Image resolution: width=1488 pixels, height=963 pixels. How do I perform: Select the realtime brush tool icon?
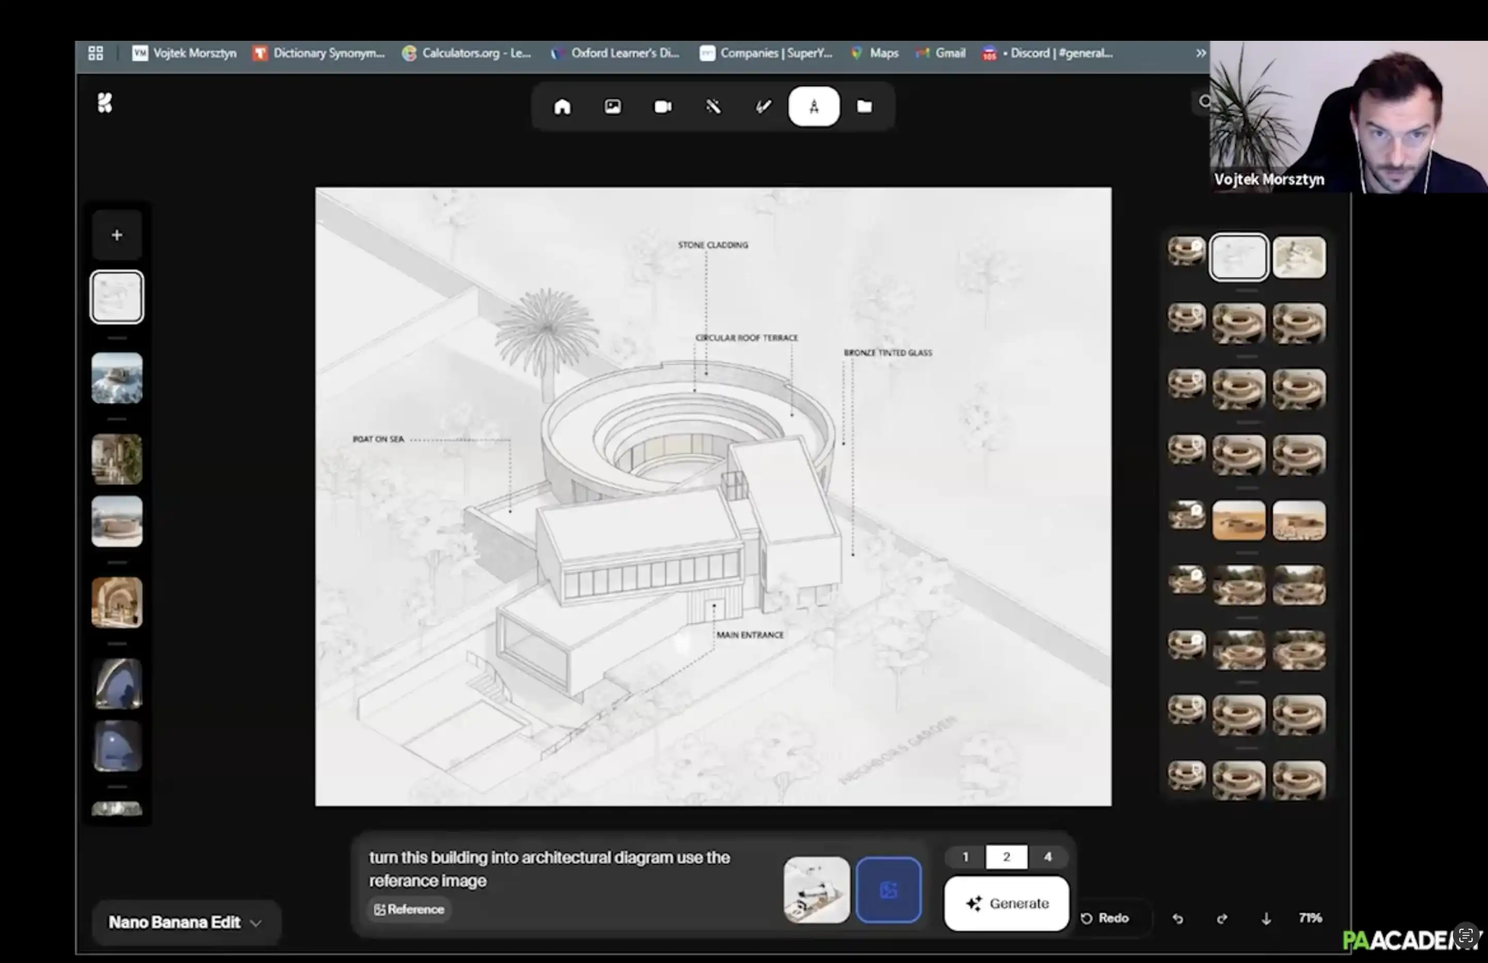(764, 107)
